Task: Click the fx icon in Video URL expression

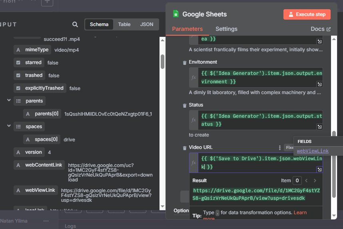Action: click(x=193, y=163)
